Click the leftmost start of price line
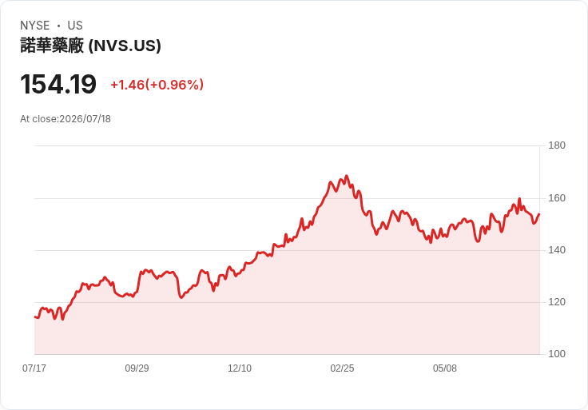 pyautogui.click(x=35, y=317)
